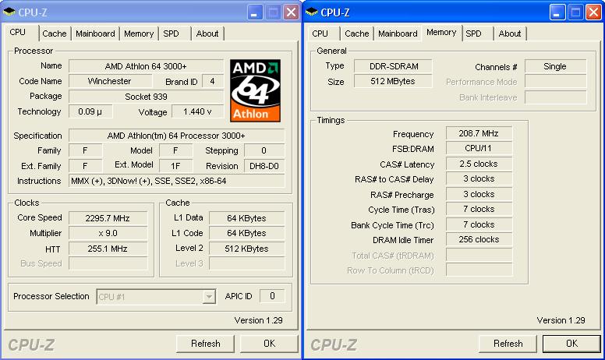Click the memory frequency '208.7 MHz'
The width and height of the screenshot is (605, 360).
[479, 133]
